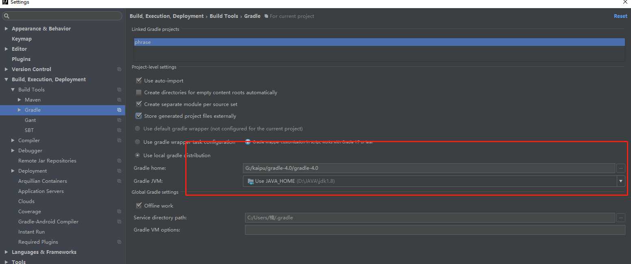Click the search magnifier icon in settings

coord(7,16)
